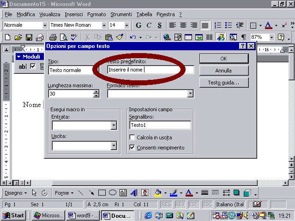Open the Strumenti menu
Image resolution: width=295 pixels, height=221 pixels.
(121, 14)
